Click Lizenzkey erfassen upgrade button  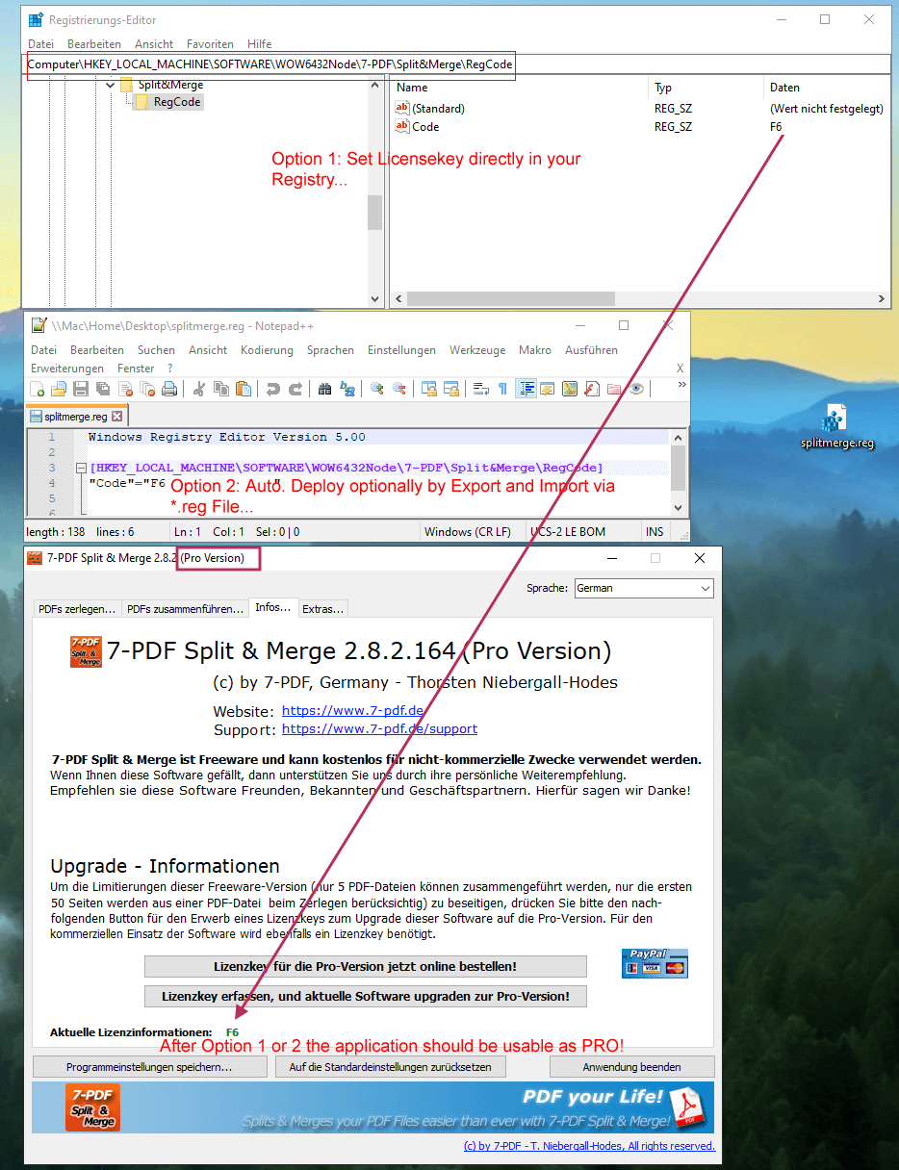click(x=365, y=996)
